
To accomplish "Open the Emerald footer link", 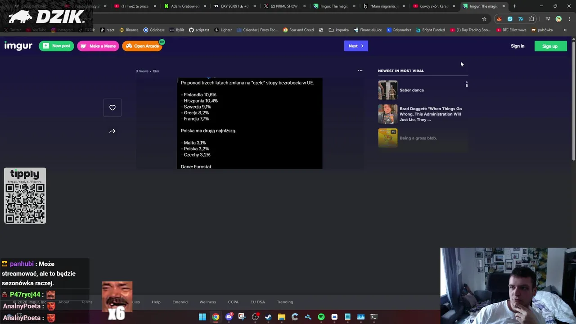I will (180, 302).
